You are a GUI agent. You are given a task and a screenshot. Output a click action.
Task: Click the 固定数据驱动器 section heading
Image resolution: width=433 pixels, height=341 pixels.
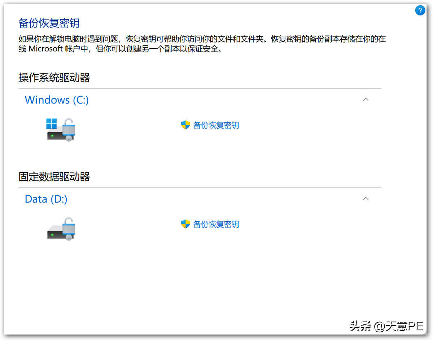coord(54,177)
